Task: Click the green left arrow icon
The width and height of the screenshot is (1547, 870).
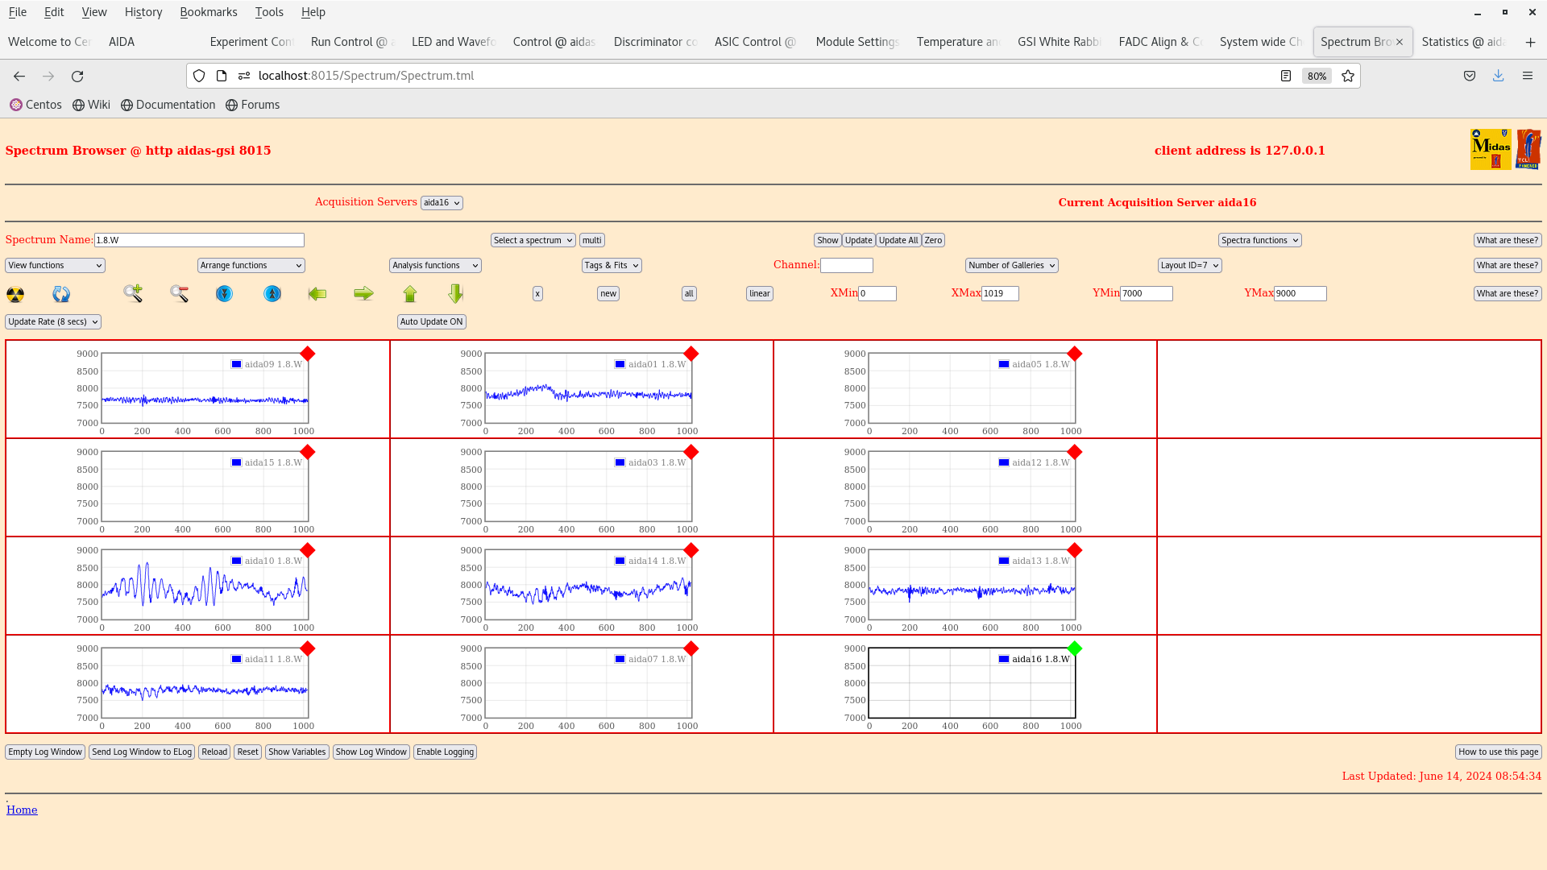Action: tap(317, 294)
